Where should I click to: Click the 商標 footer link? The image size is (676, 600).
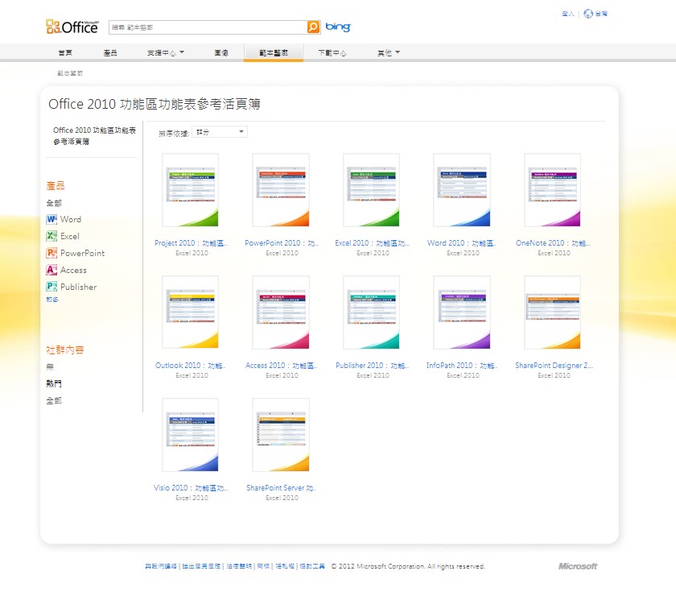[263, 566]
